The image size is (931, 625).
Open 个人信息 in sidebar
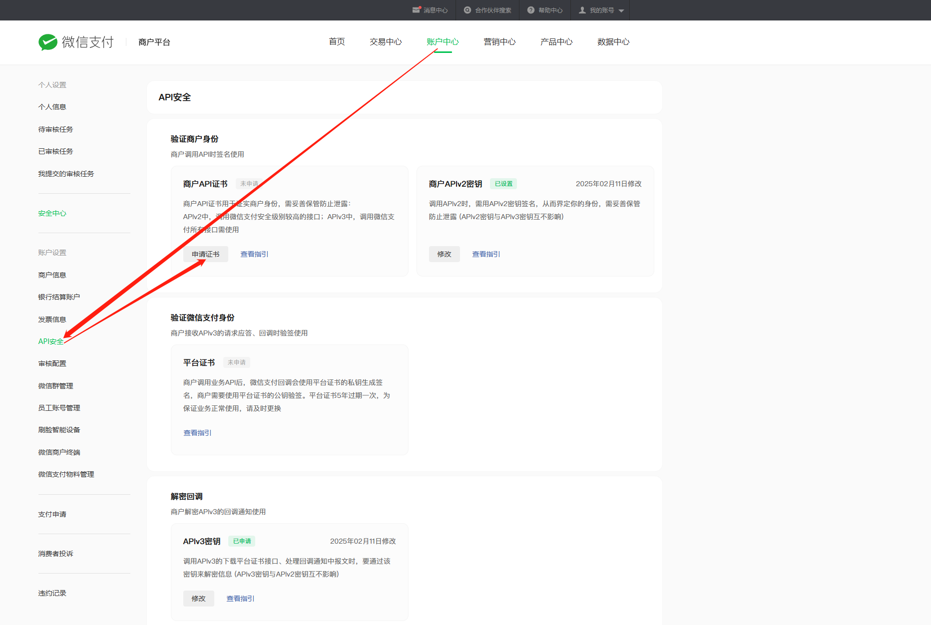tap(52, 107)
